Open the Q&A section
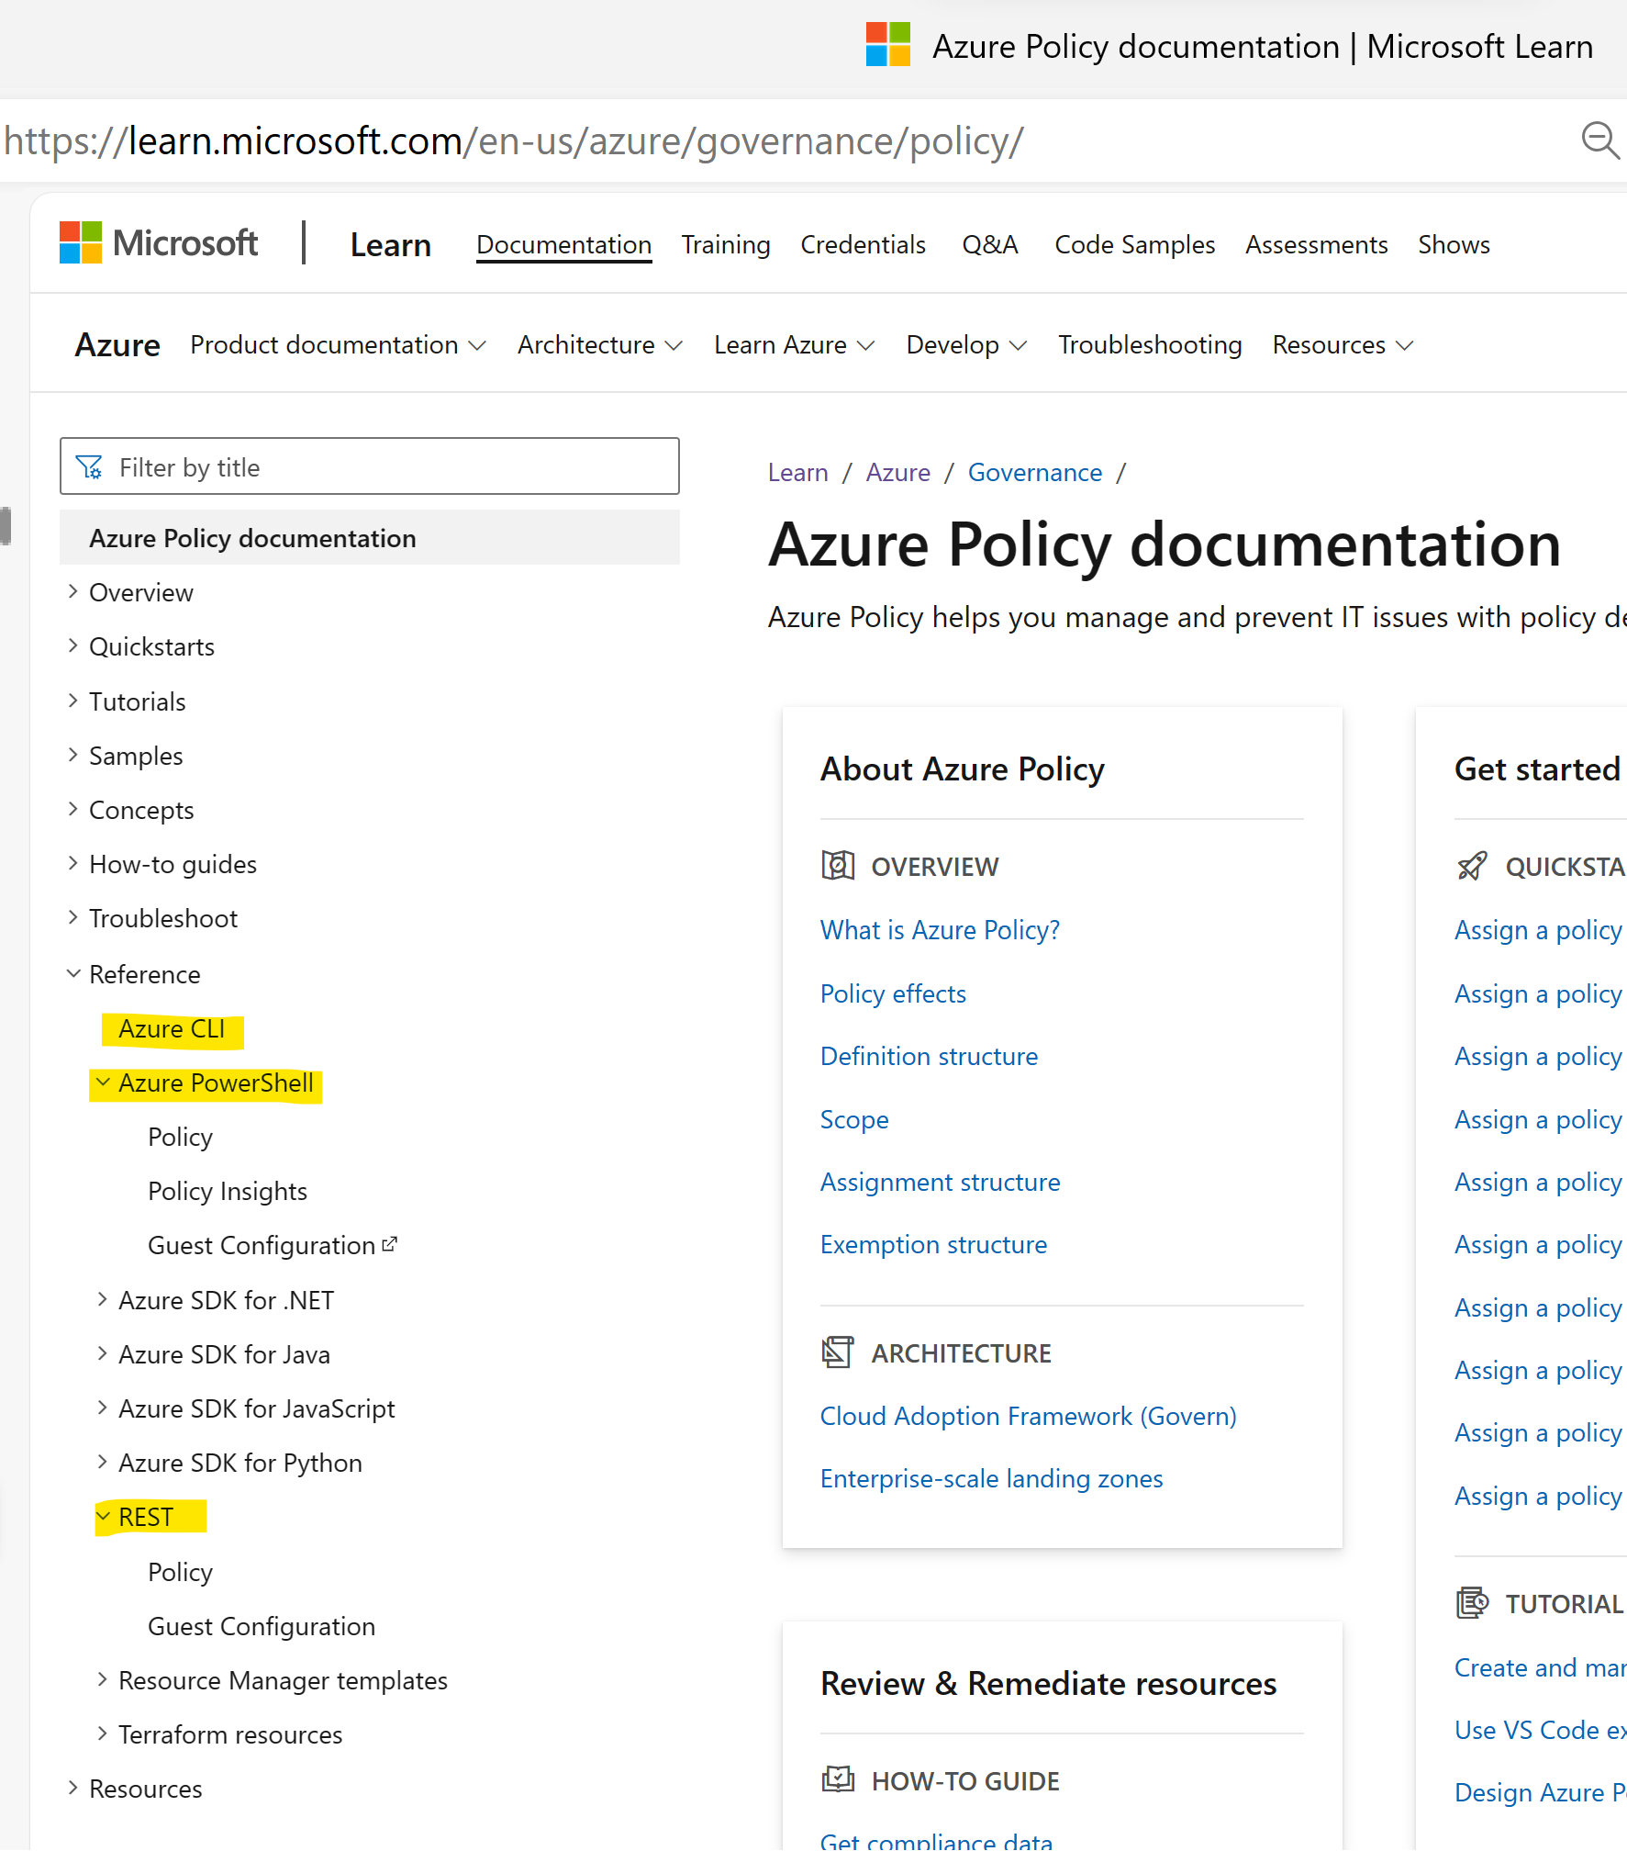1627x1851 pixels. [x=989, y=244]
